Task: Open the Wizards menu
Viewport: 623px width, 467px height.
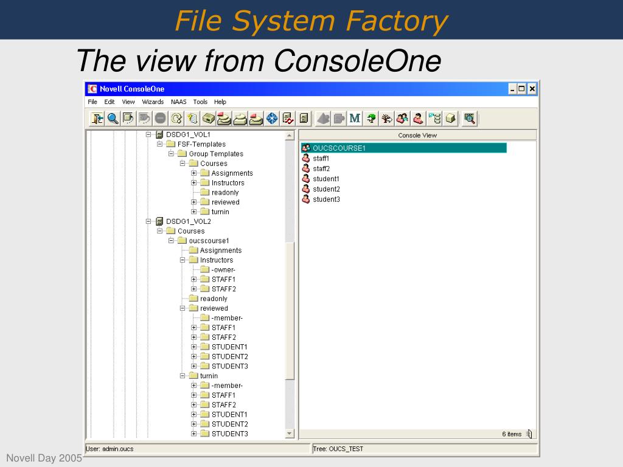Action: coord(153,102)
